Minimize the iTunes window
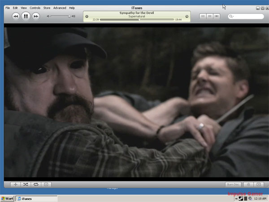Viewport: 269px width, 202px height. point(258,8)
